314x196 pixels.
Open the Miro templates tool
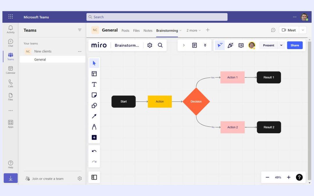click(x=94, y=74)
